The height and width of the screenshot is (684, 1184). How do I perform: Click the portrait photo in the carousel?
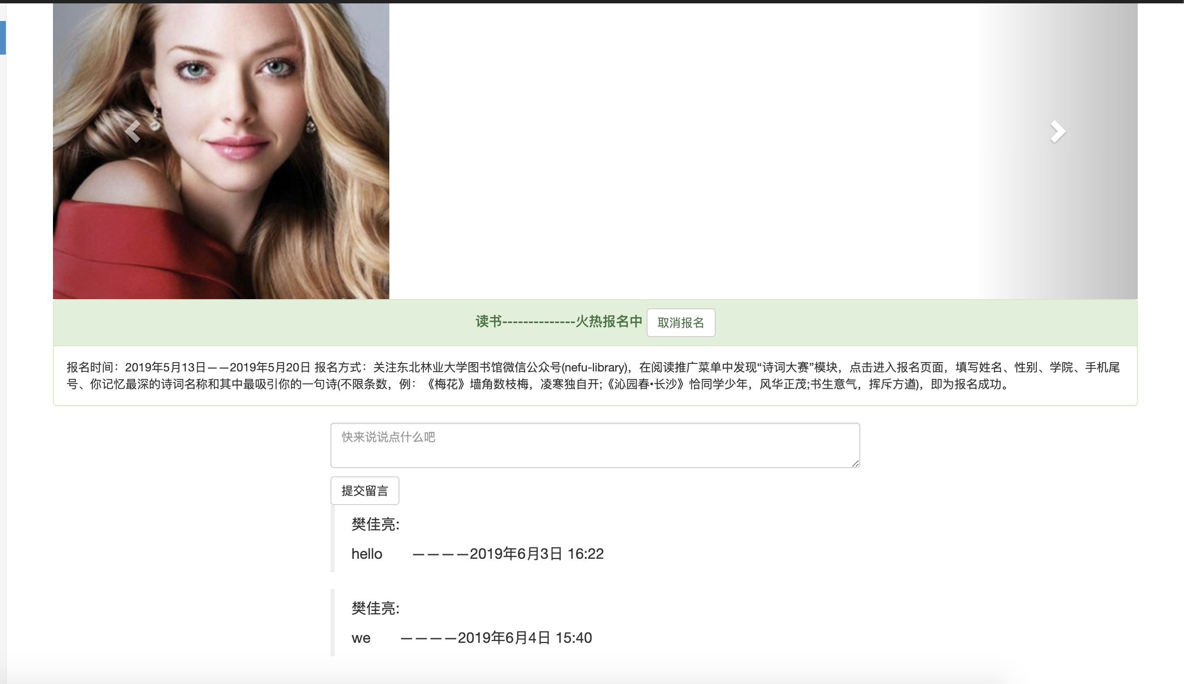click(x=221, y=150)
